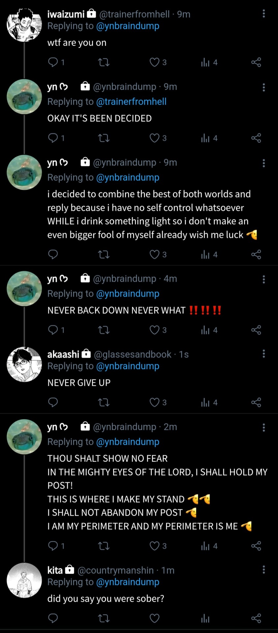Open @ynbraindump link in akaashi's reply

127,366
